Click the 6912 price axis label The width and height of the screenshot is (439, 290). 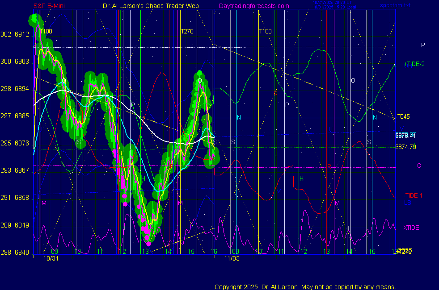click(21, 34)
